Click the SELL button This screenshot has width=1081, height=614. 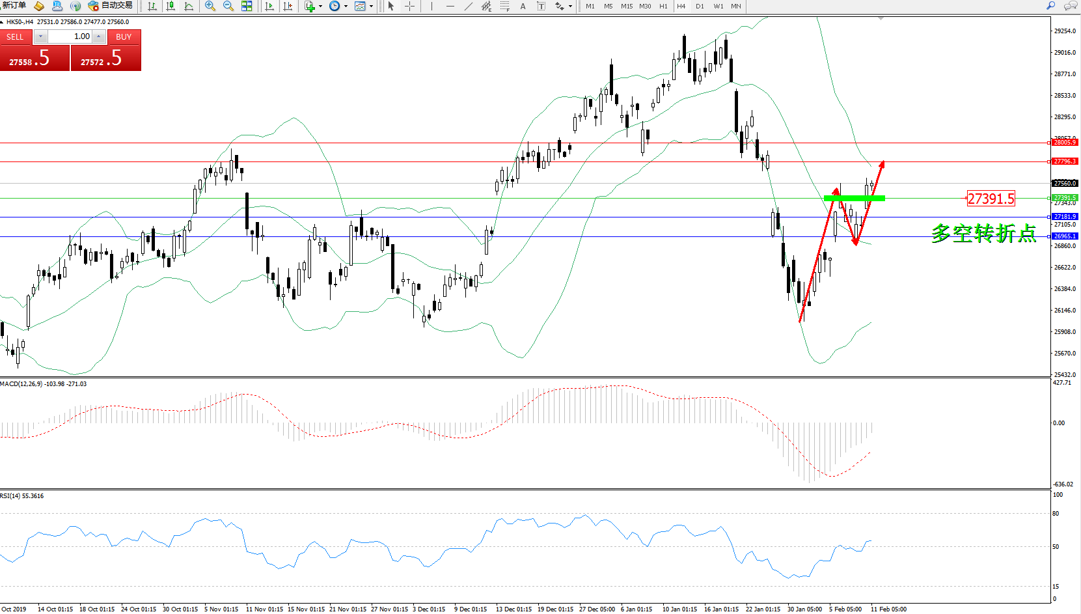(x=15, y=37)
